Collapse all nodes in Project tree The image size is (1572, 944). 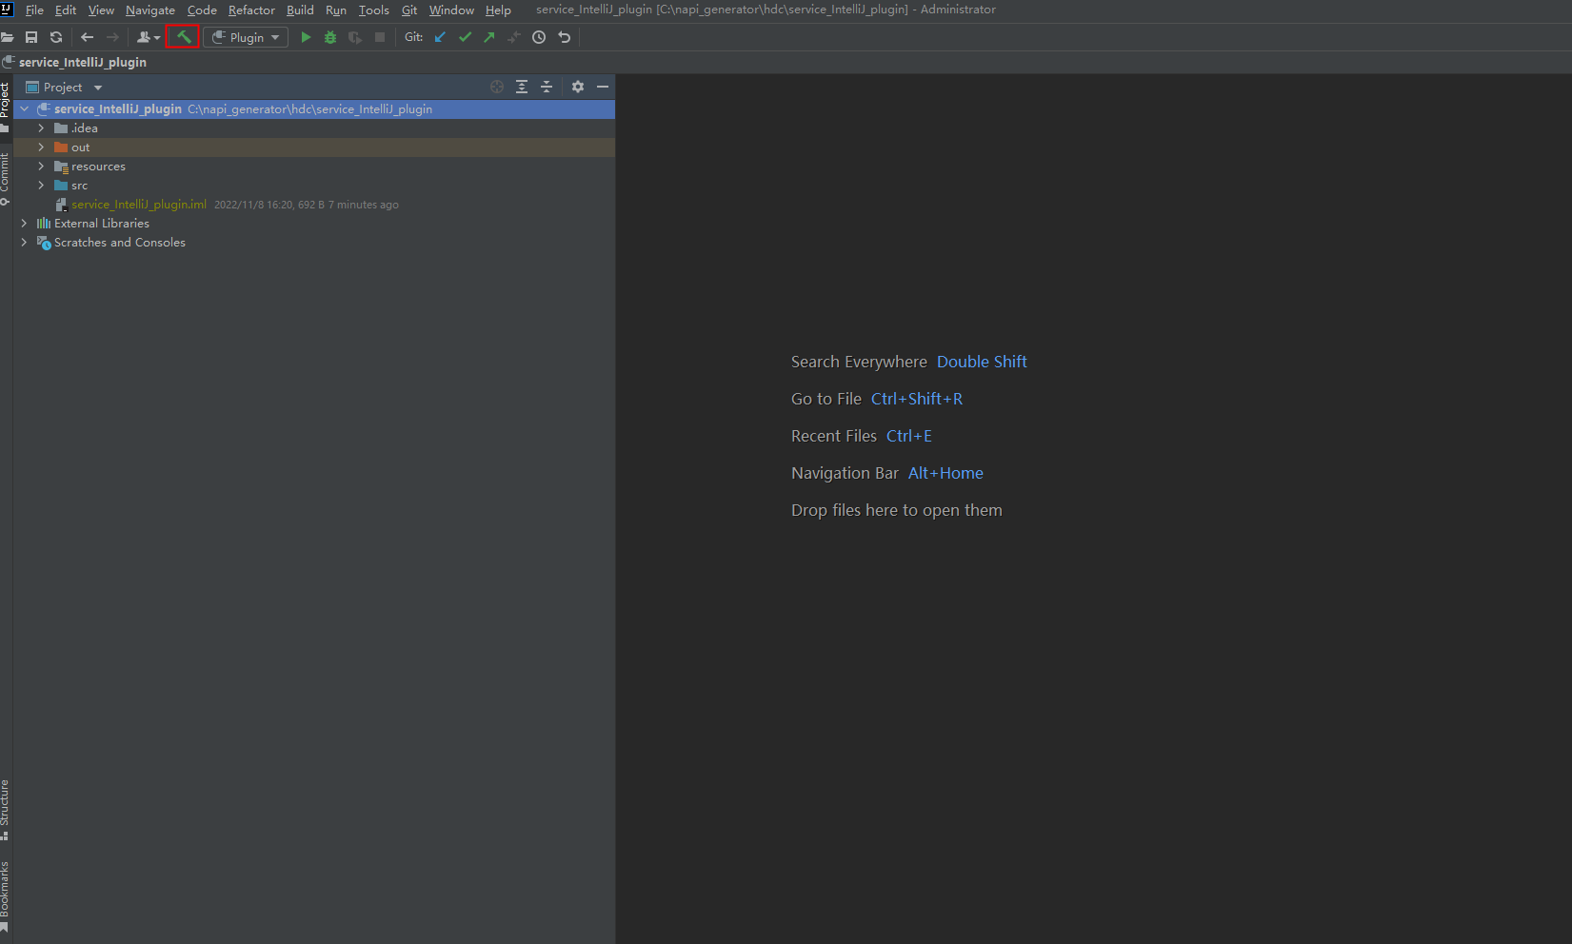coord(547,87)
